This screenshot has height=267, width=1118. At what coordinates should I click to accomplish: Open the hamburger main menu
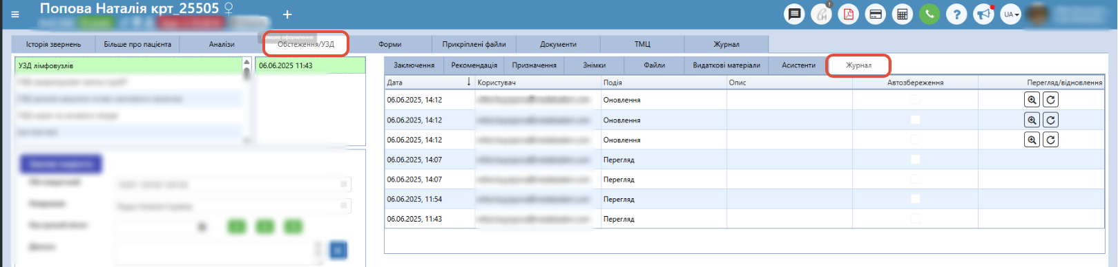click(x=15, y=14)
